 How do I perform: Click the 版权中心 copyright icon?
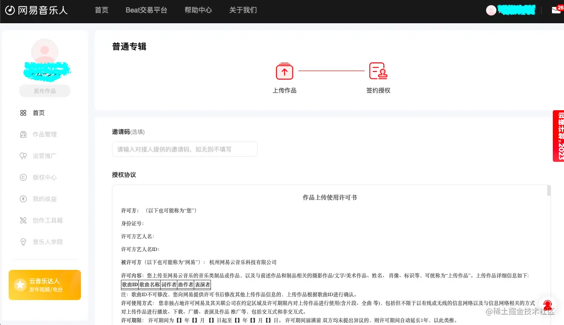click(x=23, y=177)
